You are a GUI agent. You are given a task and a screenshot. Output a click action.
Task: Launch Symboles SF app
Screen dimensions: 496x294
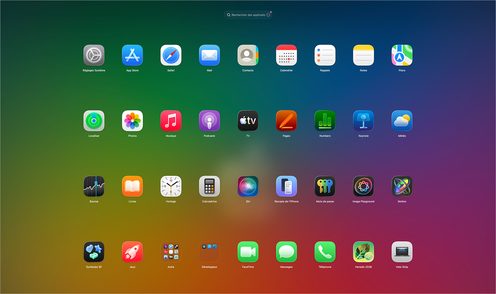point(94,252)
